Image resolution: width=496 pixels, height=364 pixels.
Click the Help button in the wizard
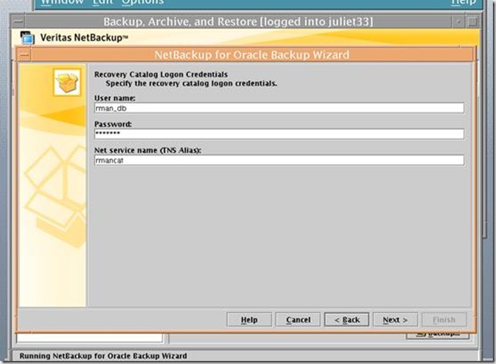pos(249,320)
